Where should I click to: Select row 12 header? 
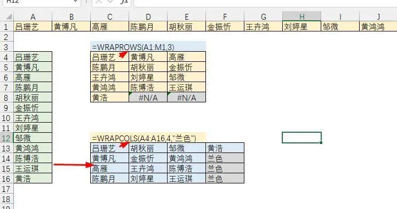click(x=6, y=138)
